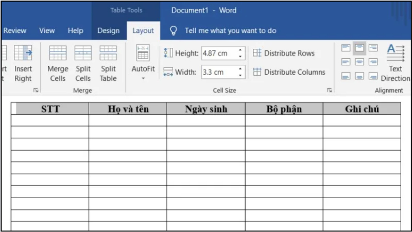Image resolution: width=412 pixels, height=232 pixels.
Task: Click the Split Cells icon
Action: click(83, 53)
